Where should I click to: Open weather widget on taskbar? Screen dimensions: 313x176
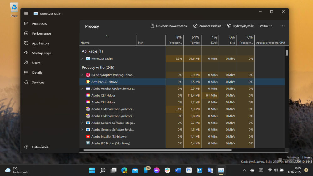(17, 170)
